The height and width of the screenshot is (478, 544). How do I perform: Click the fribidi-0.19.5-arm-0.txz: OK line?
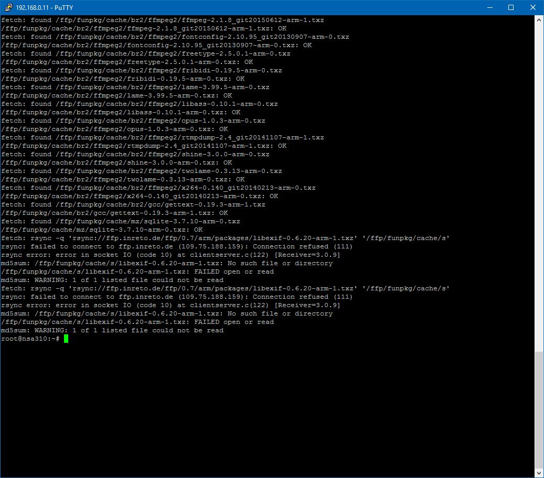pos(123,79)
